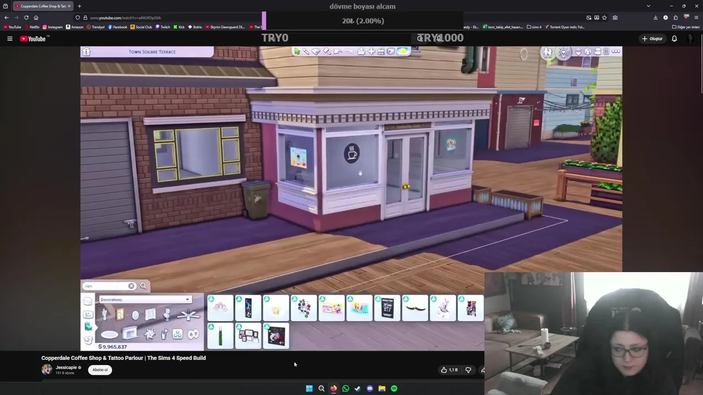Go to YouTube home via logo
This screenshot has height=395, width=703.
34,38
